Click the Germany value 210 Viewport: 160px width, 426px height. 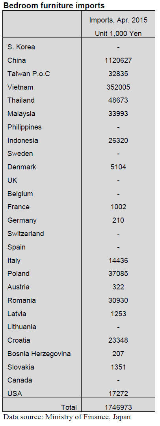click(118, 220)
